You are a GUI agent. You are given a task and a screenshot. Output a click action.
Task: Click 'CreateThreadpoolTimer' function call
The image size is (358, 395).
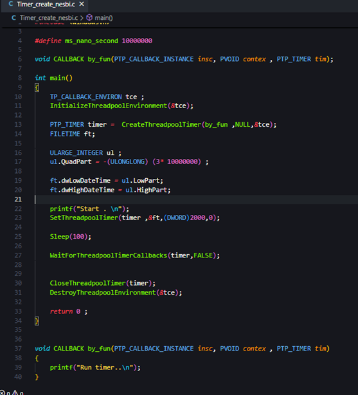(161, 124)
